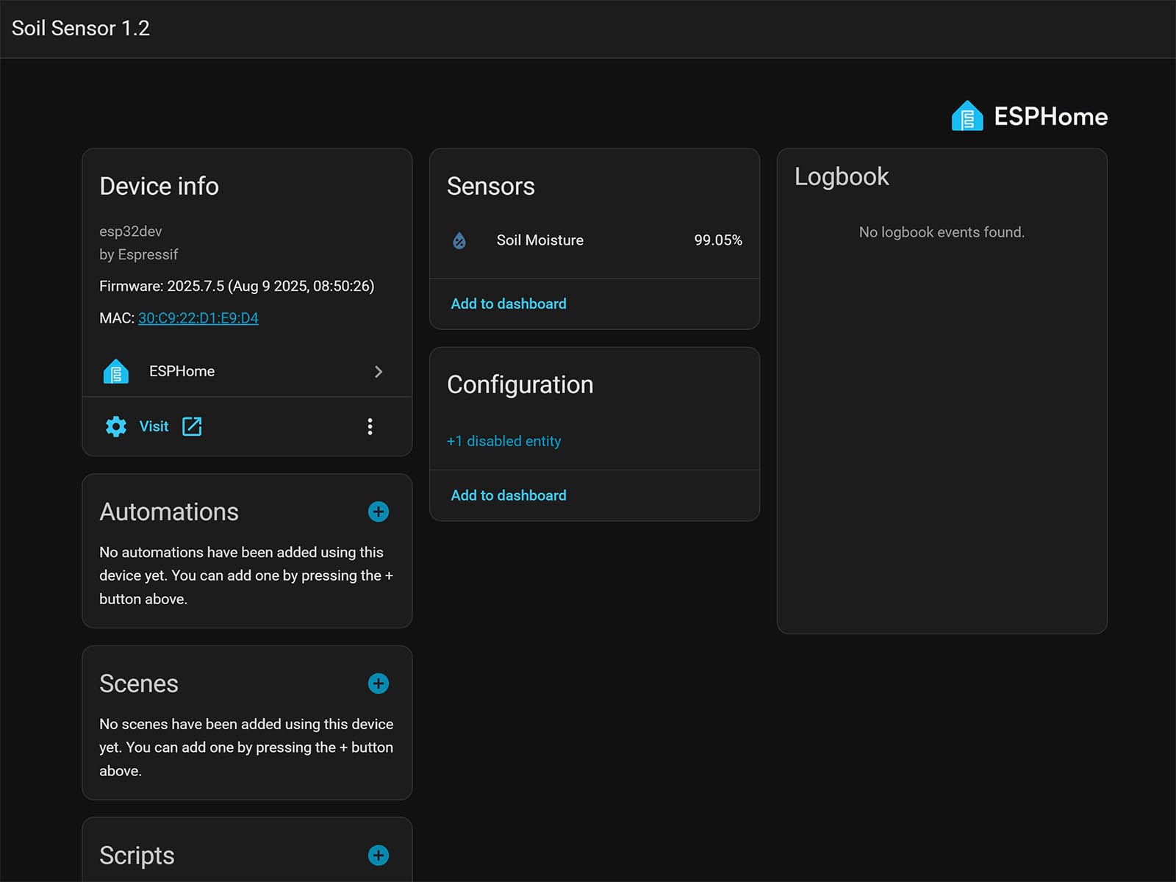Open the ESPHome integration row label
1176x882 pixels.
pyautogui.click(x=182, y=372)
